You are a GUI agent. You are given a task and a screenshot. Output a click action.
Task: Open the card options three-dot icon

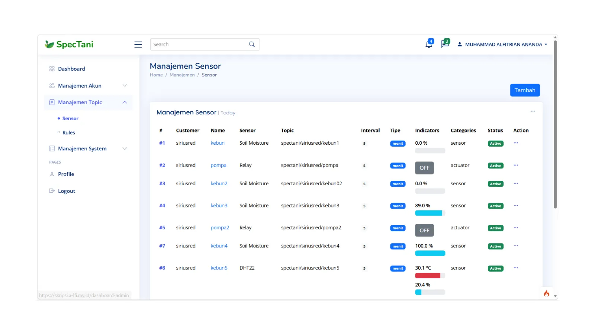coord(533,111)
